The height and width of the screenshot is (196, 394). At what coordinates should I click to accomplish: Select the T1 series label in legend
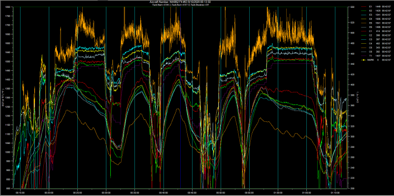371,56
